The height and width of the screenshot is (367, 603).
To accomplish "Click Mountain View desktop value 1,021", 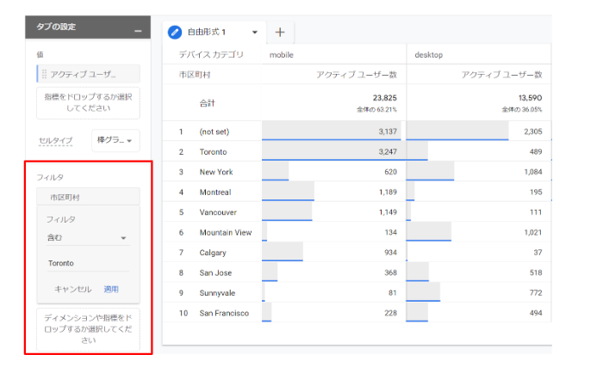I will [533, 232].
